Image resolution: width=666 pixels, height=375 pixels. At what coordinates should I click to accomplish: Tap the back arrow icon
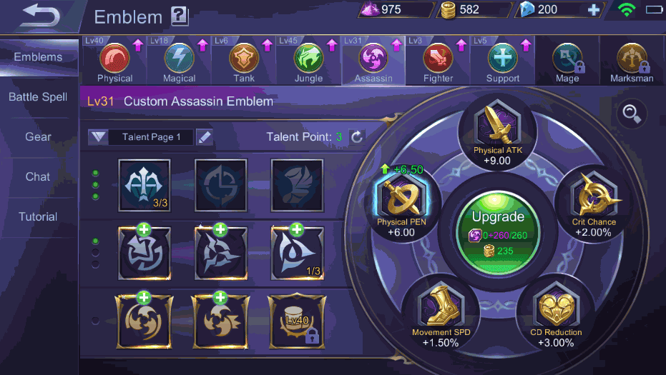coord(41,16)
